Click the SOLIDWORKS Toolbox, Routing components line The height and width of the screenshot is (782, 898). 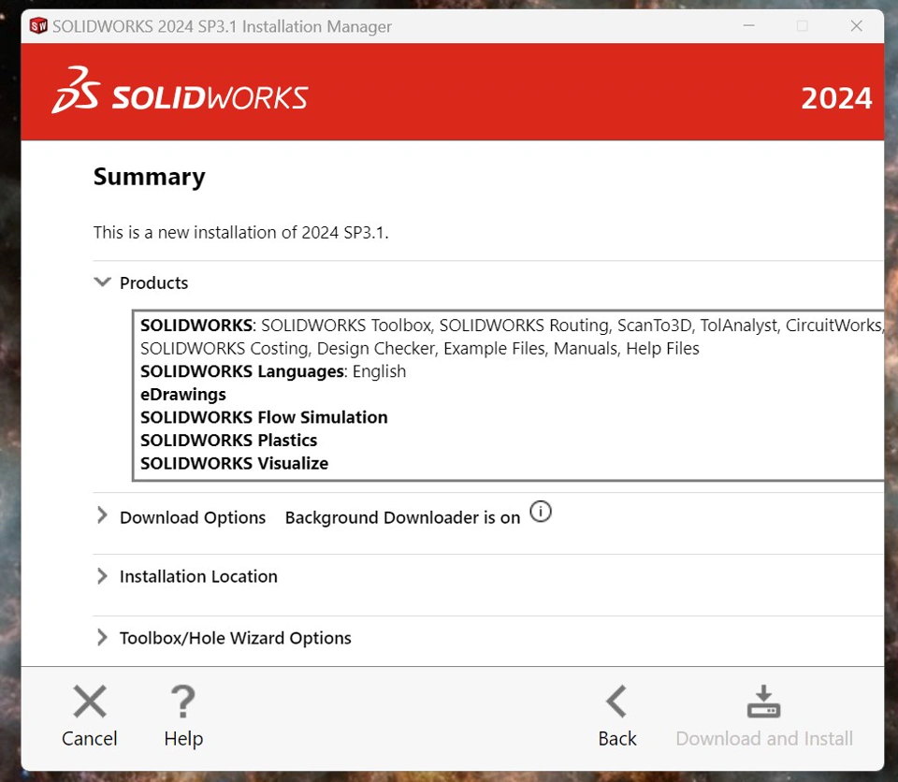click(512, 326)
